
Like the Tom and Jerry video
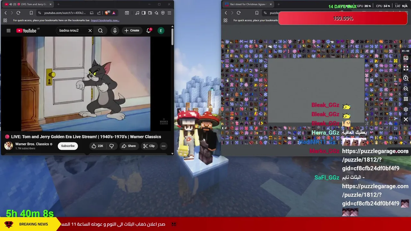pyautogui.click(x=97, y=146)
